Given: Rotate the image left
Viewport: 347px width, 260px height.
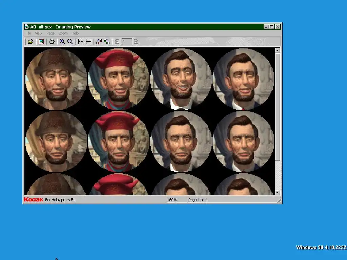Looking at the screenshot, I should point(99,42).
